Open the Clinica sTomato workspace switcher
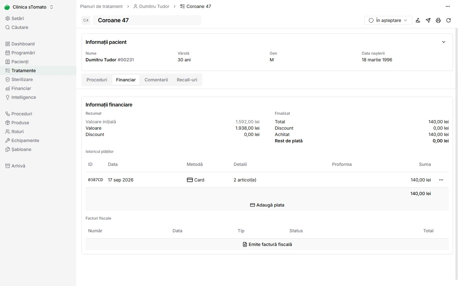Screen dimensions: 458x286 29,7
